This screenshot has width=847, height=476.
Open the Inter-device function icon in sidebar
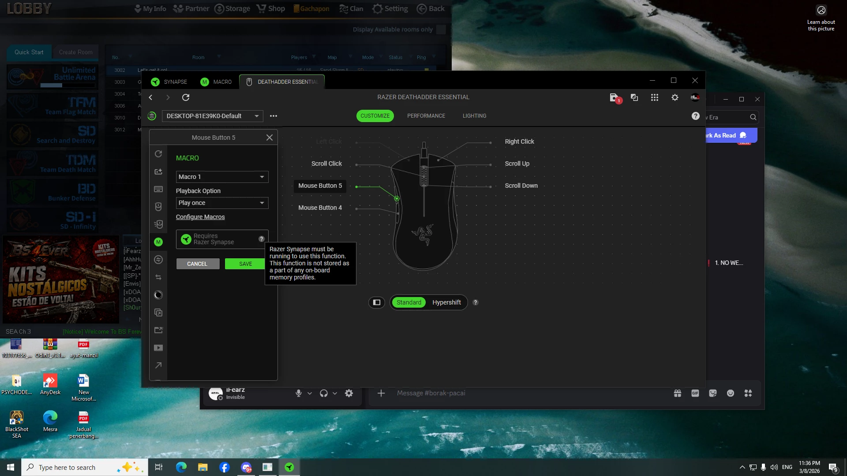point(158,260)
